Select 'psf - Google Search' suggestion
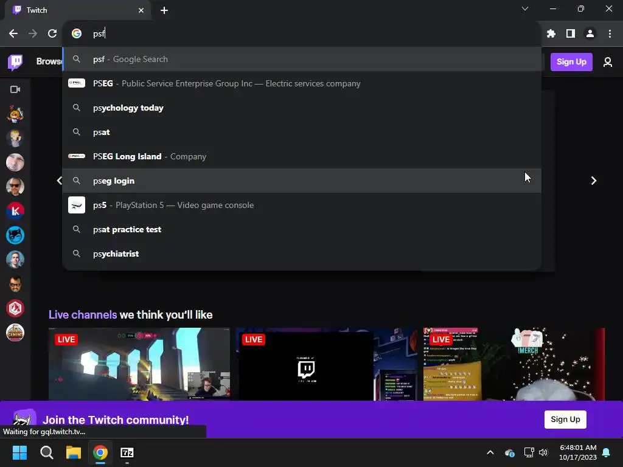623x467 pixels. point(302,59)
